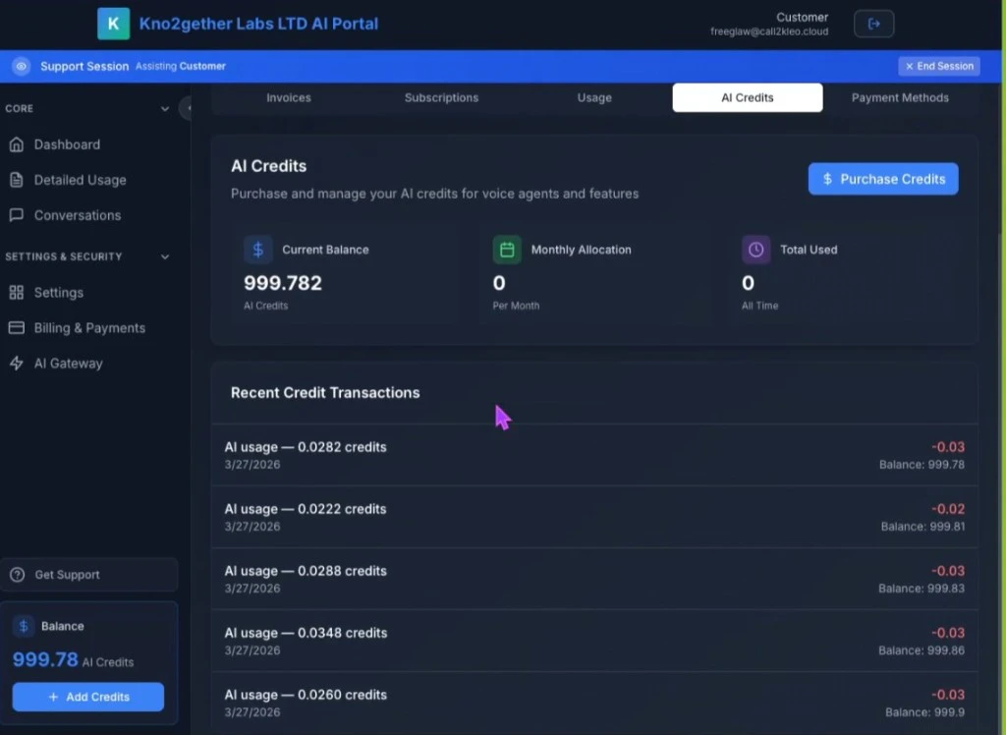Screen dimensions: 1006x735
Task: Click the dollar icon beside Current Balance
Action: (257, 250)
